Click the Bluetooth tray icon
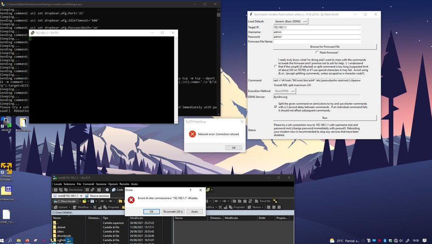This screenshot has height=244, width=432. (x=385, y=241)
